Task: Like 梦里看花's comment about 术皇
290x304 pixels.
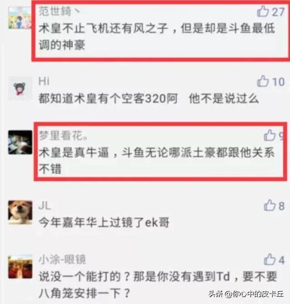Action: click(270, 135)
